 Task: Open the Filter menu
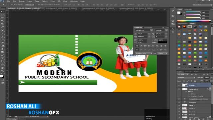(53, 1)
